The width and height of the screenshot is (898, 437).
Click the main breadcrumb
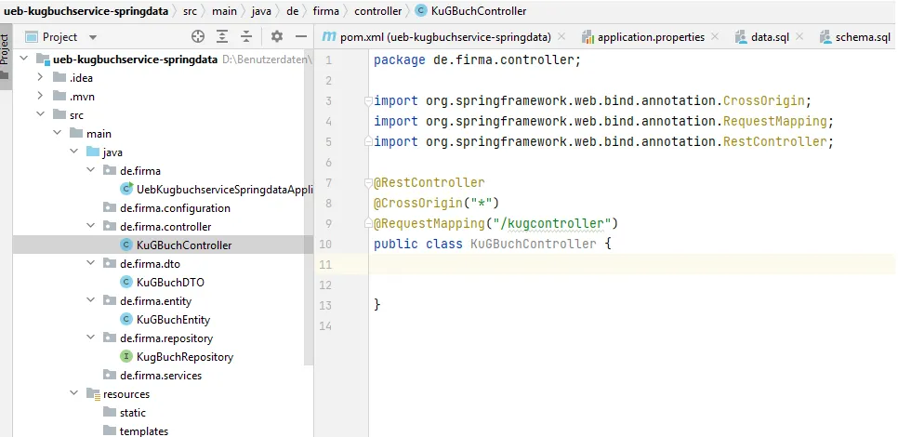[x=225, y=11]
